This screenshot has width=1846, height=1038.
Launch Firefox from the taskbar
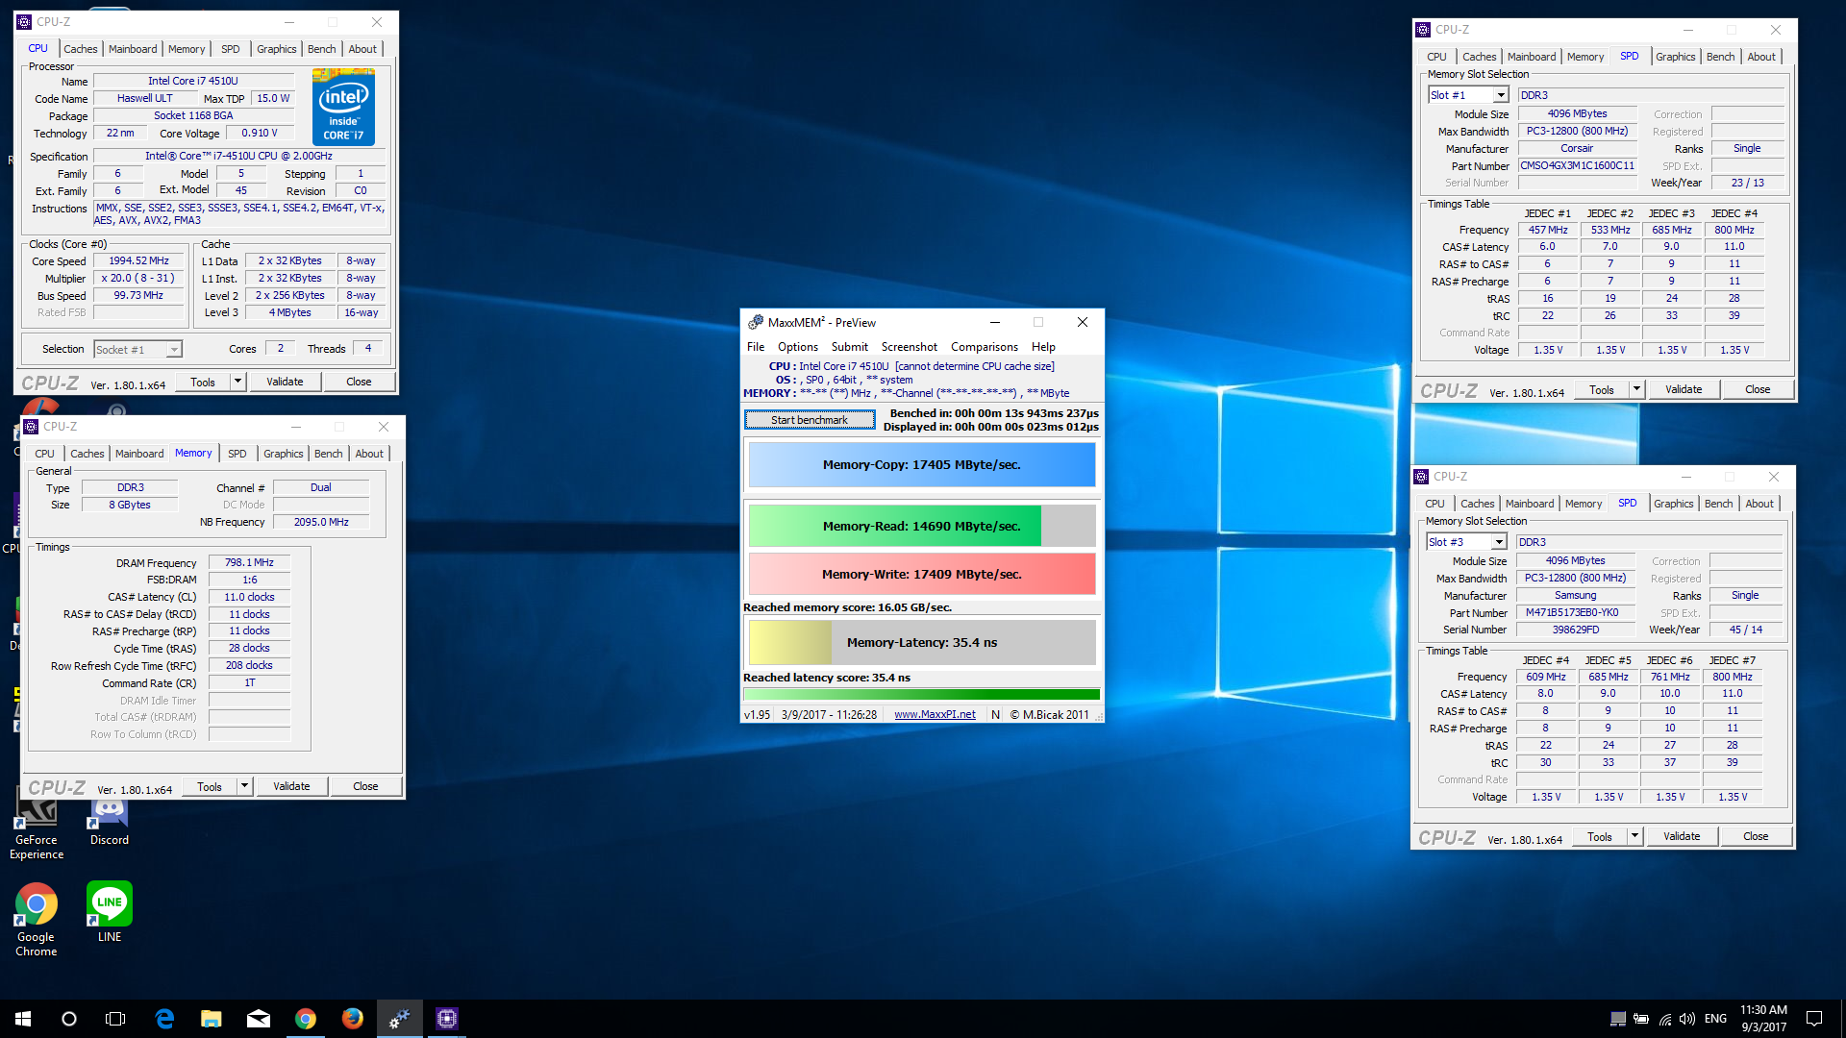353,1019
